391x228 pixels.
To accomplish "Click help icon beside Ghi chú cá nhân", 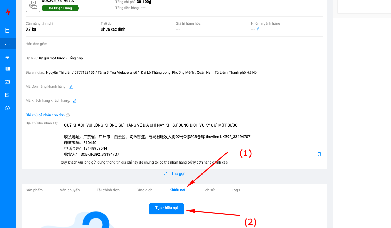I will 68,115.
